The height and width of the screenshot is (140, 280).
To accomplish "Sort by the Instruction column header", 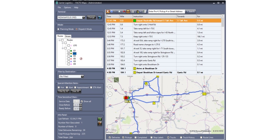I will (x=155, y=16).
